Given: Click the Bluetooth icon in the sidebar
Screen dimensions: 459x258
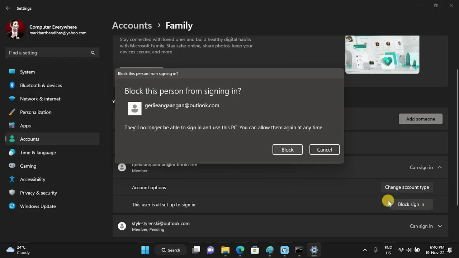Looking at the screenshot, I should click(12, 85).
